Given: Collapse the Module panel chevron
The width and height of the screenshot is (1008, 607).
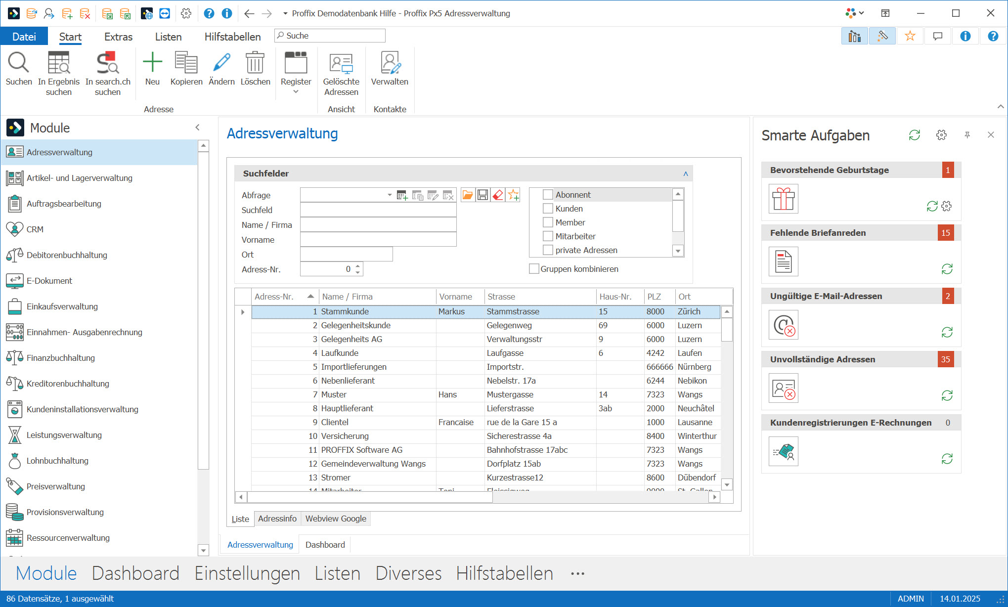Looking at the screenshot, I should tap(197, 128).
